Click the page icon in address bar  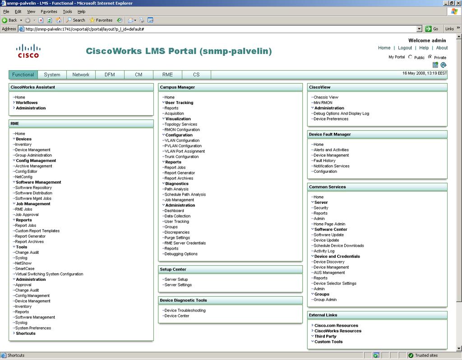[x=21, y=29]
